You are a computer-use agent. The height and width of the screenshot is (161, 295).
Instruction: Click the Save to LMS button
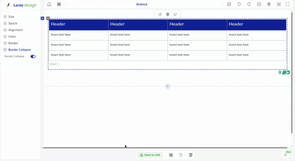(150, 155)
